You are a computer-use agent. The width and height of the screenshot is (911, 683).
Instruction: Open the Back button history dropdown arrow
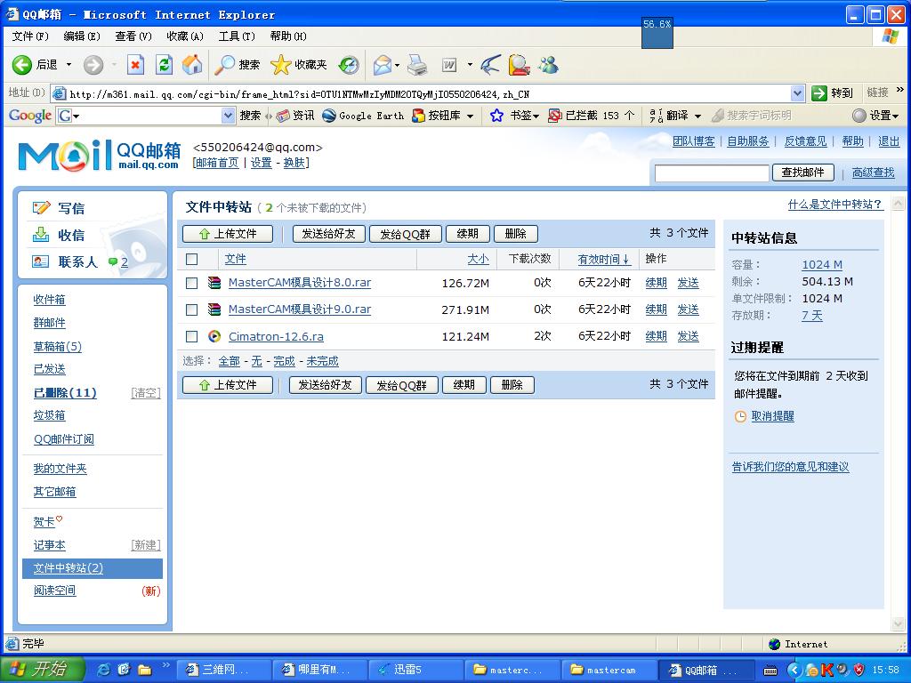click(69, 64)
